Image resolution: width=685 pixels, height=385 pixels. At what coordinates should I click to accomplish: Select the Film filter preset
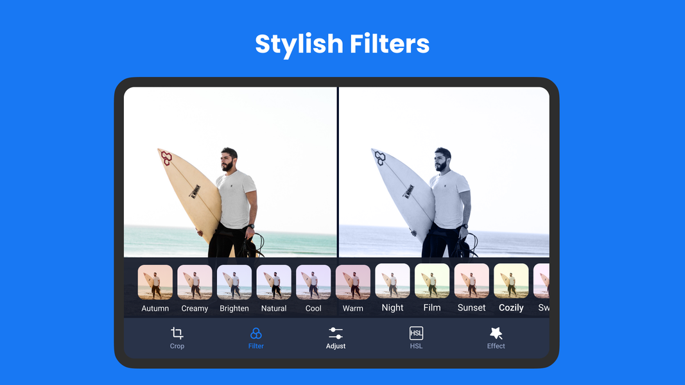click(432, 282)
